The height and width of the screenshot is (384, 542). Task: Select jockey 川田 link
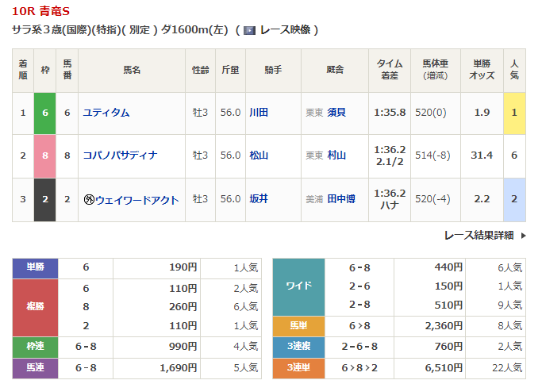258,113
